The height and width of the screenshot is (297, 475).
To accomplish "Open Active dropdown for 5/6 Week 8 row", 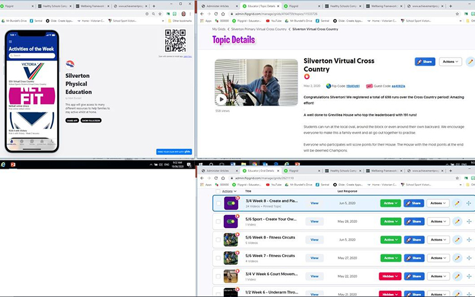I will (x=391, y=240).
